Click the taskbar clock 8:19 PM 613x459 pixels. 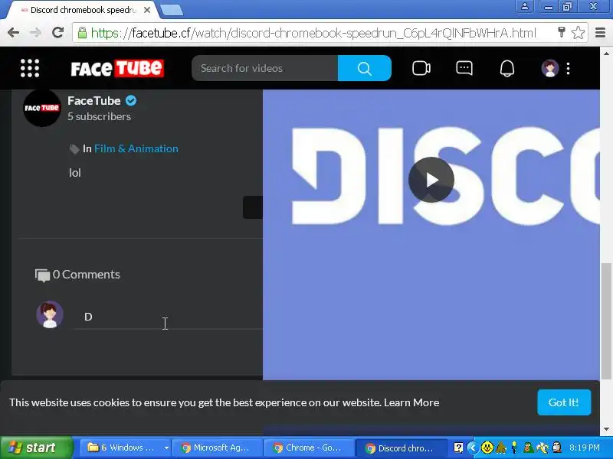(585, 448)
